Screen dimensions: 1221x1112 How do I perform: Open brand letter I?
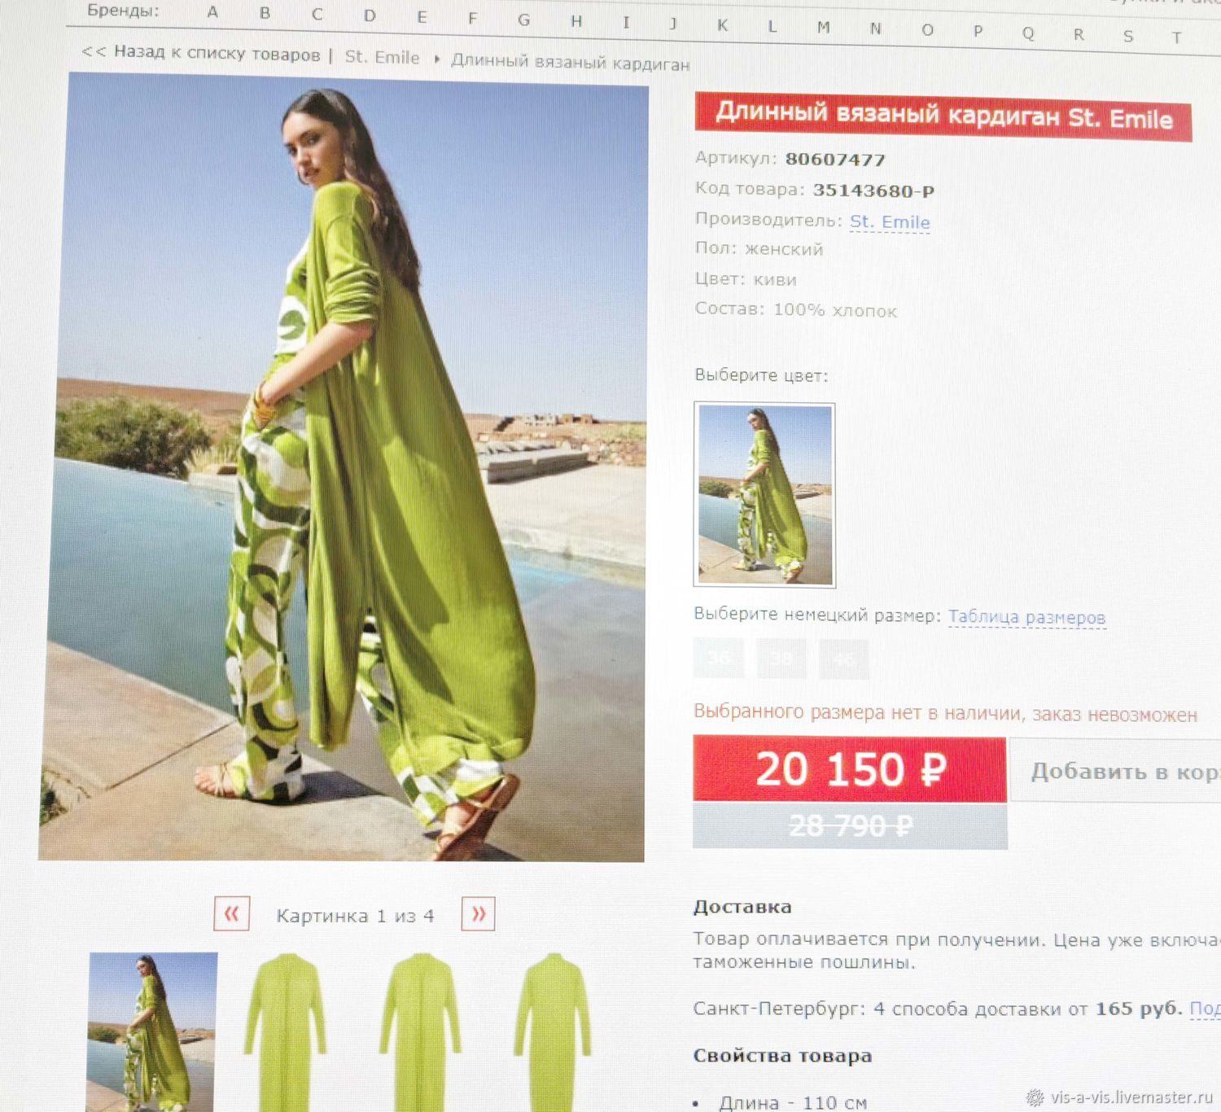tap(626, 23)
